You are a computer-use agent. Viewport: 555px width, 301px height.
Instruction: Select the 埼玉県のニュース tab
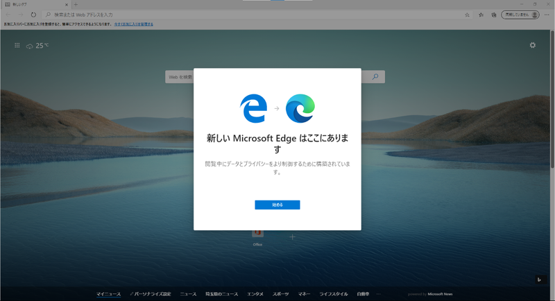(x=221, y=294)
